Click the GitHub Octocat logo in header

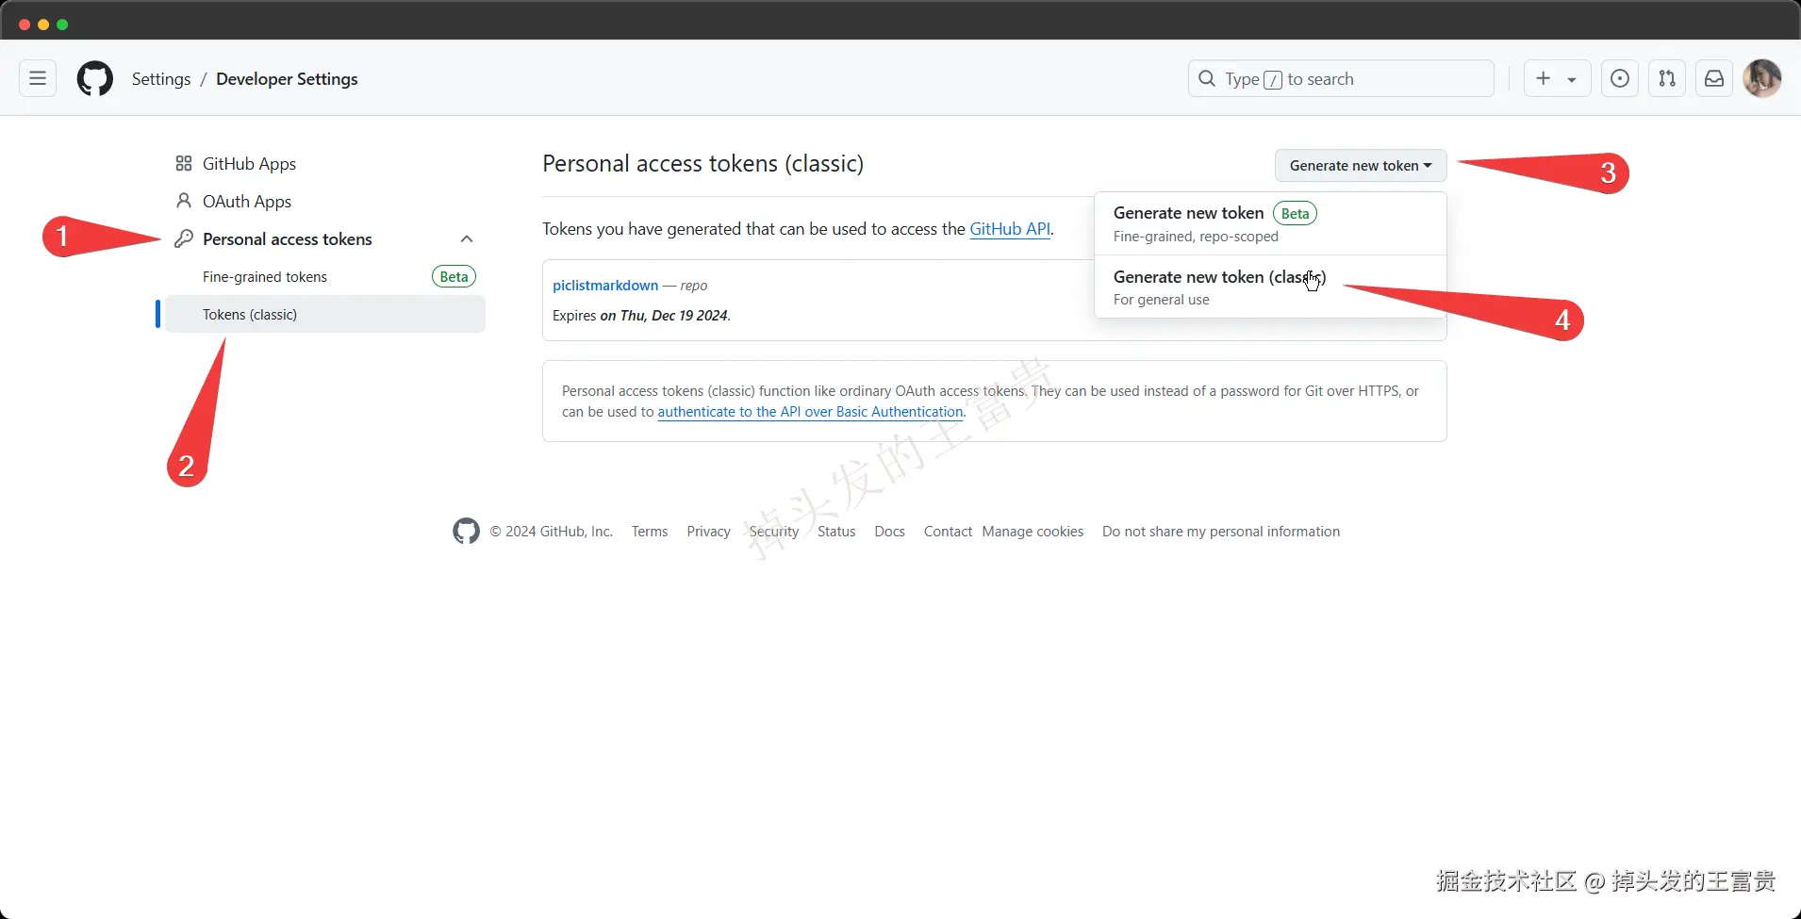pyautogui.click(x=94, y=78)
